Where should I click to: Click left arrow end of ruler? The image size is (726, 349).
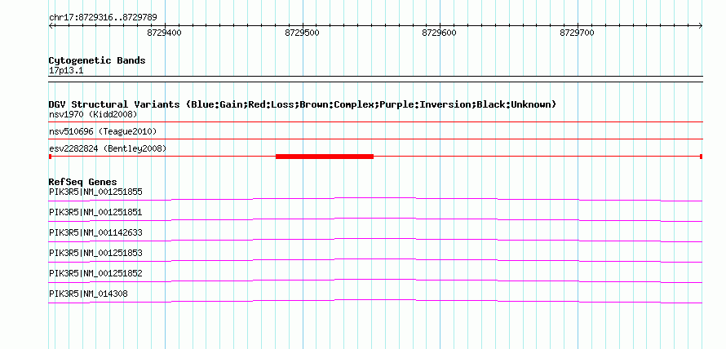tap(51, 26)
